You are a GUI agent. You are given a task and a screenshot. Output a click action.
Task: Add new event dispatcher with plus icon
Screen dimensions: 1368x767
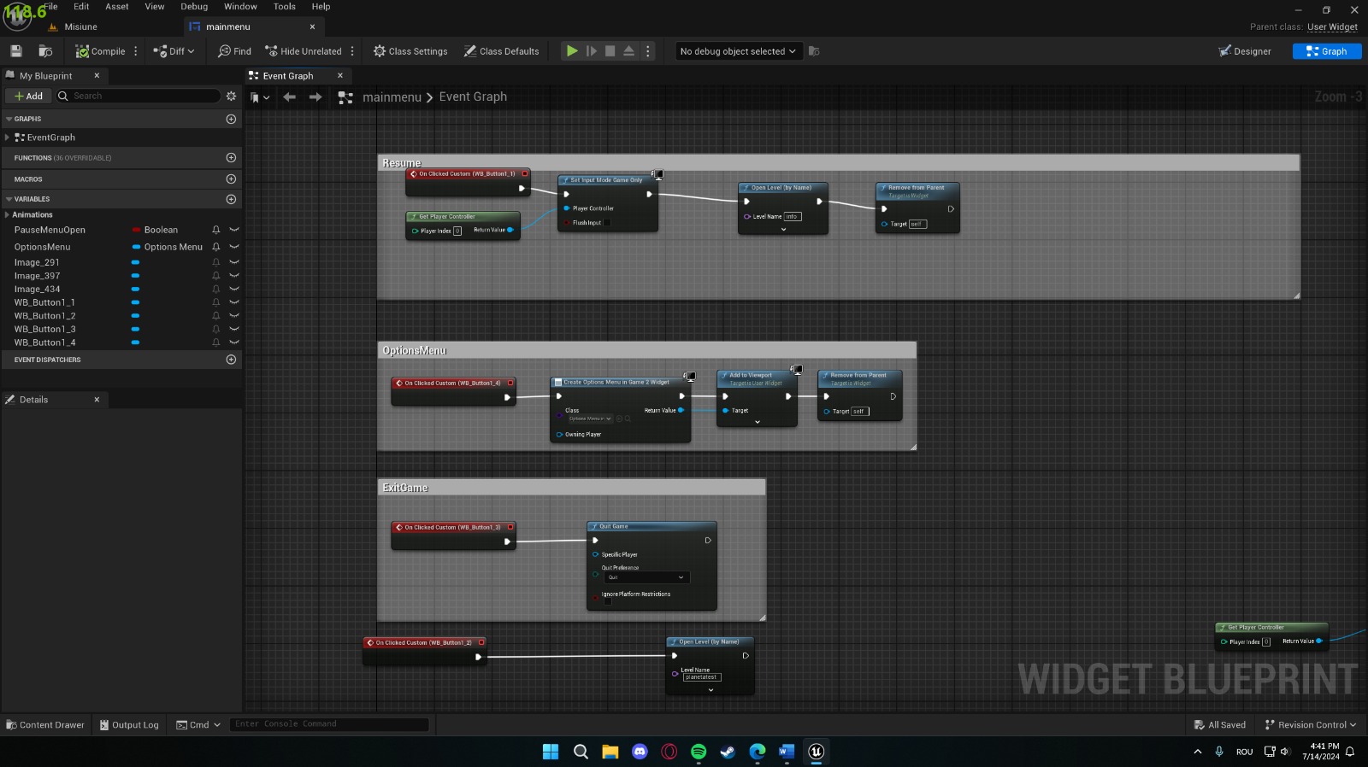click(231, 360)
